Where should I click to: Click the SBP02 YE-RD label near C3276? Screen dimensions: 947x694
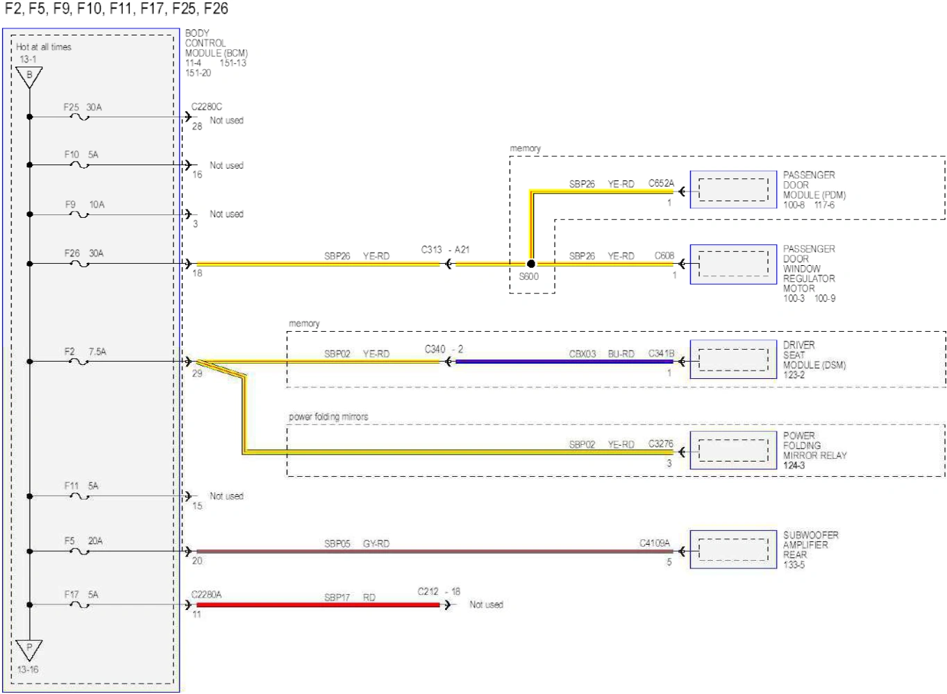point(602,445)
